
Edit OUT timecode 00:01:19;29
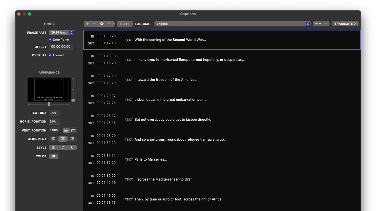(x=106, y=83)
